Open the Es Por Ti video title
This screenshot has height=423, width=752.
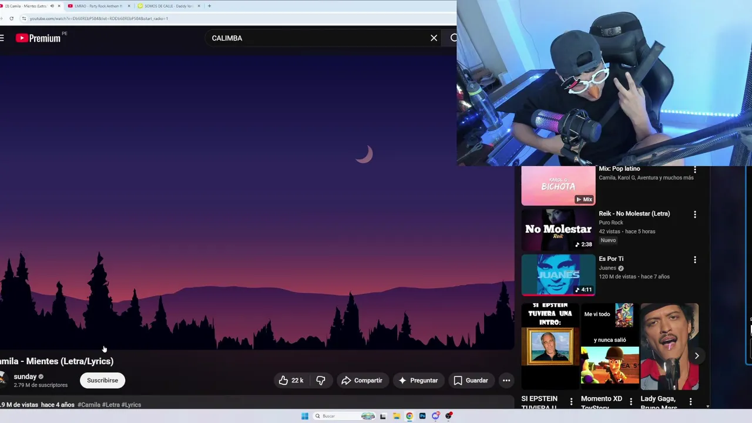611,259
